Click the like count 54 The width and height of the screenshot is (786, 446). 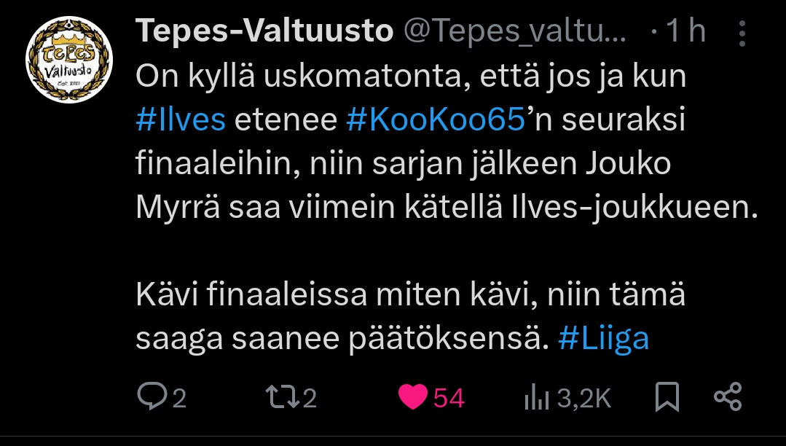click(x=449, y=398)
